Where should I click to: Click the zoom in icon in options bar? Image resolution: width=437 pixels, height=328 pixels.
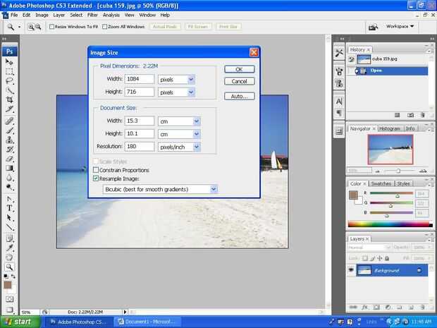pyautogui.click(x=31, y=27)
